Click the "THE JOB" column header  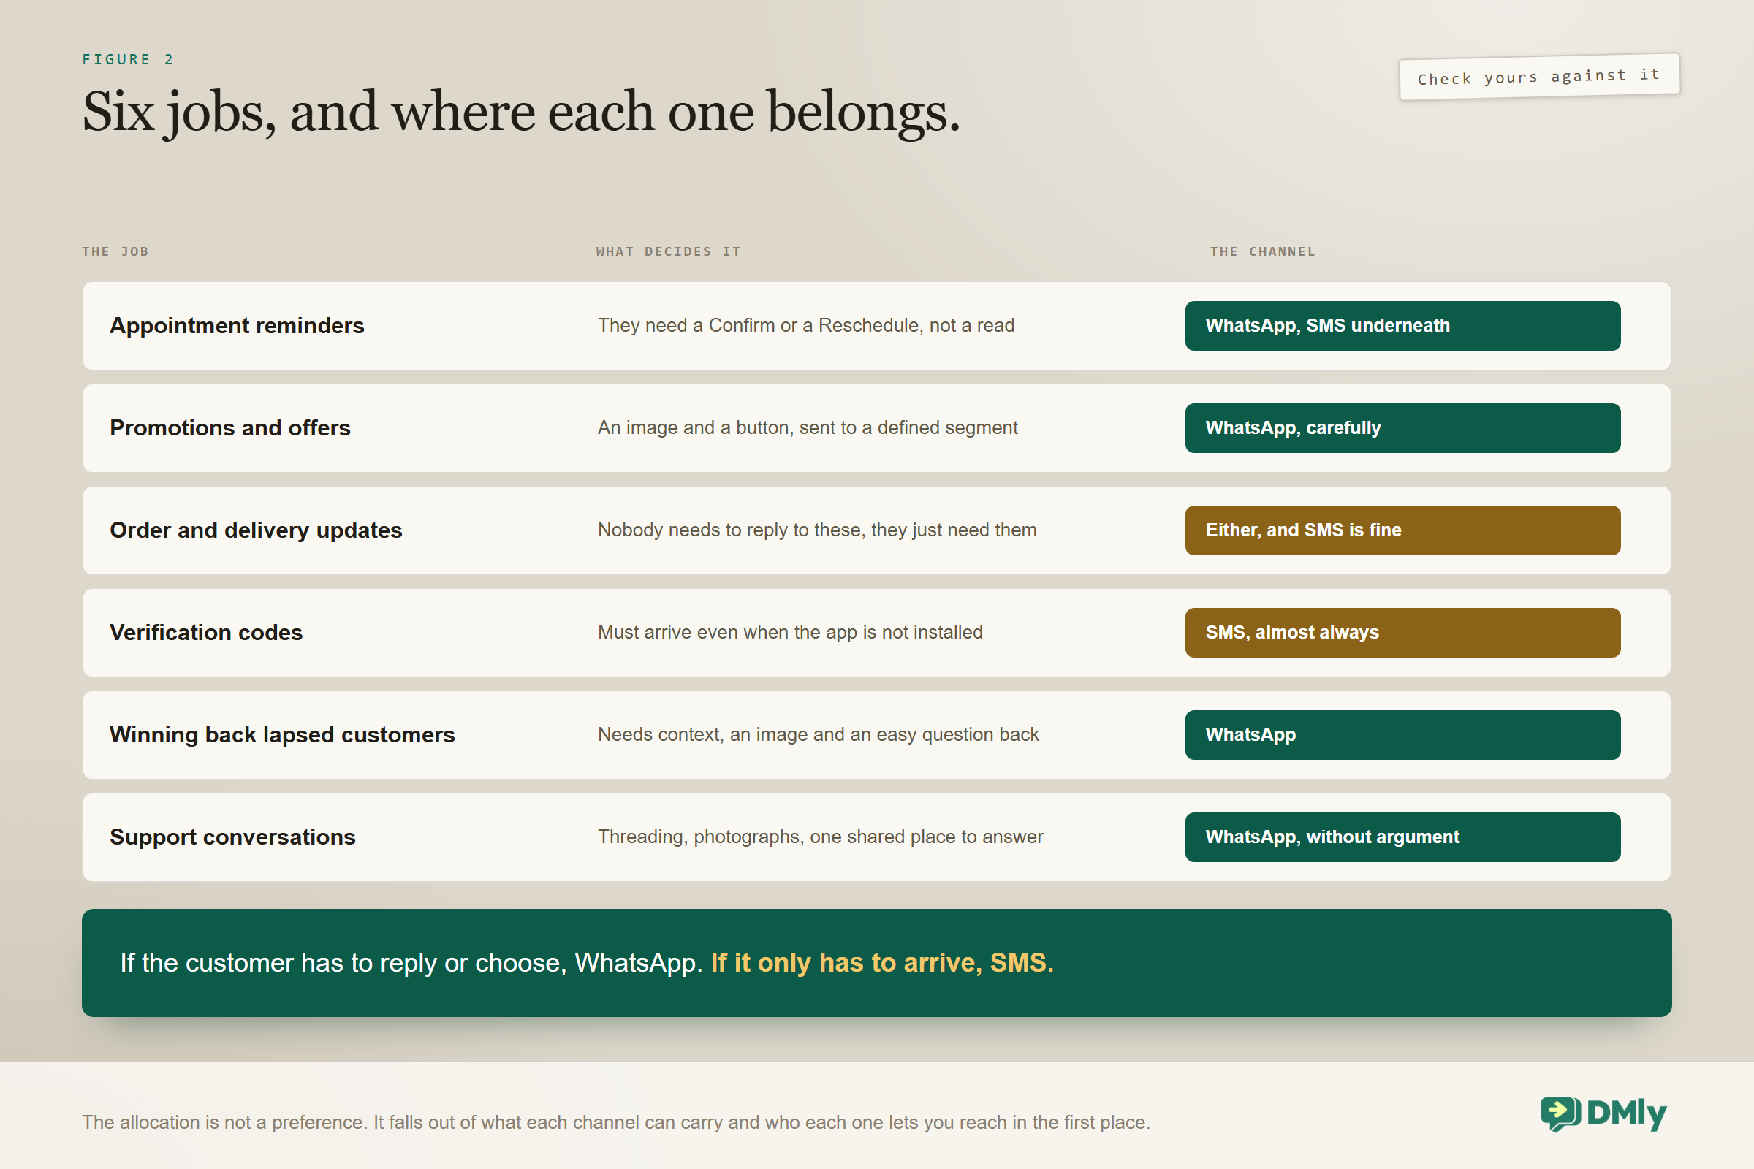(115, 252)
